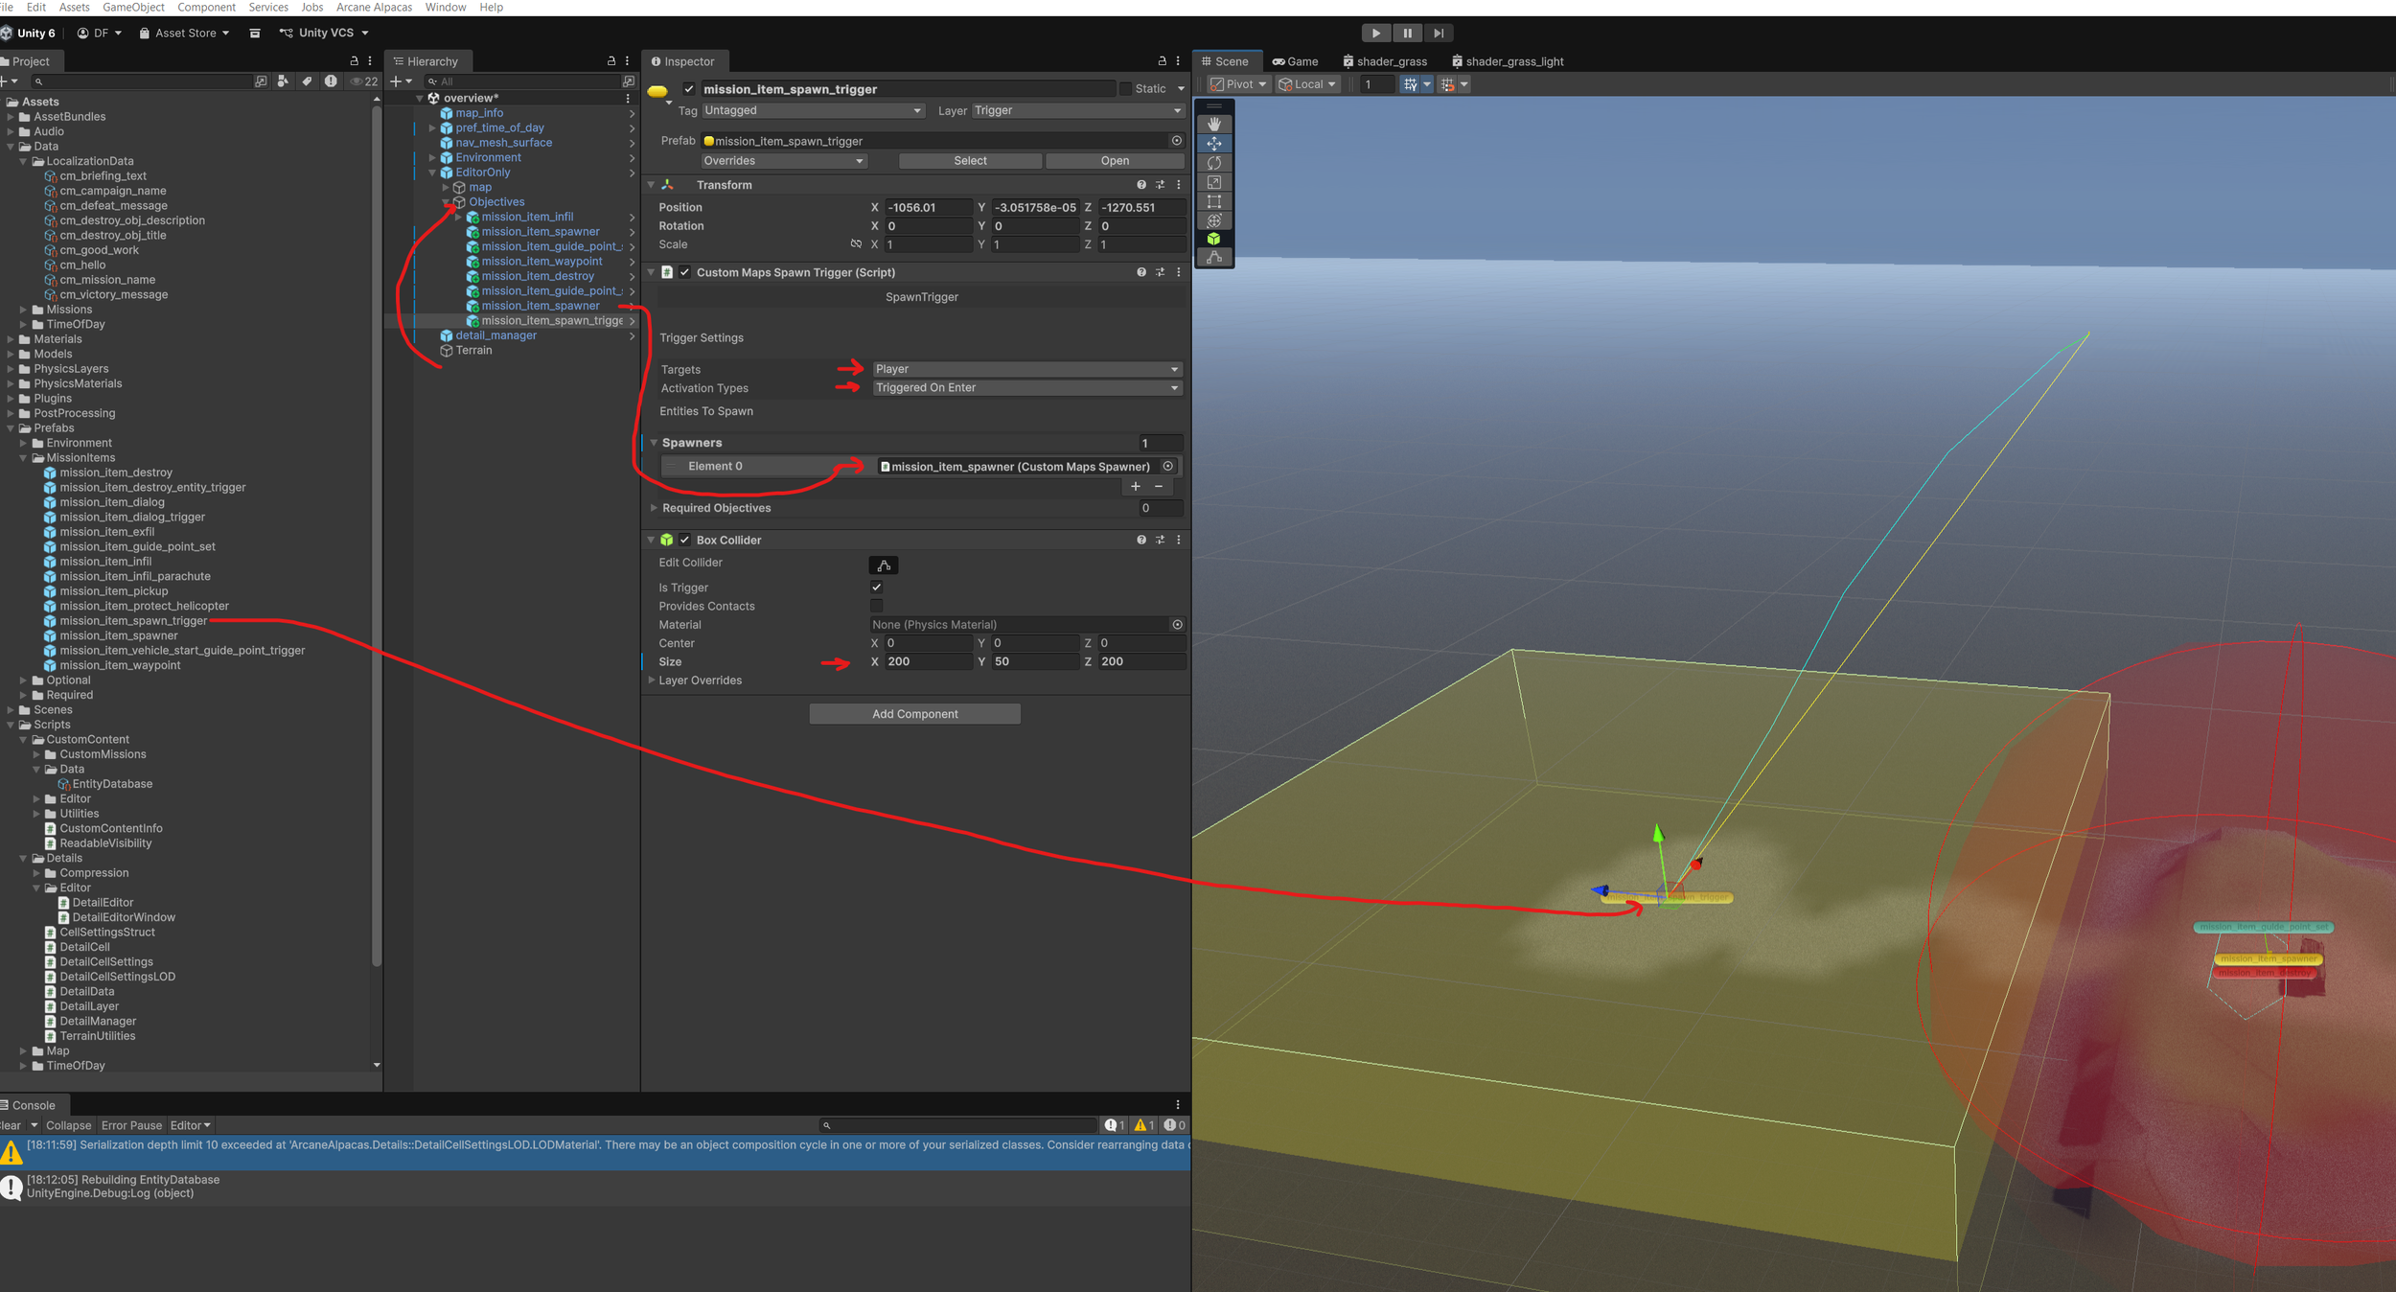Viewport: 2396px width, 1292px height.
Task: Select mission_item_waypoint in the Hierarchy
Action: pos(541,262)
